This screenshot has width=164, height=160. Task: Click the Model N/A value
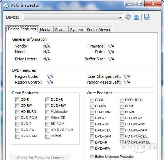point(46,52)
